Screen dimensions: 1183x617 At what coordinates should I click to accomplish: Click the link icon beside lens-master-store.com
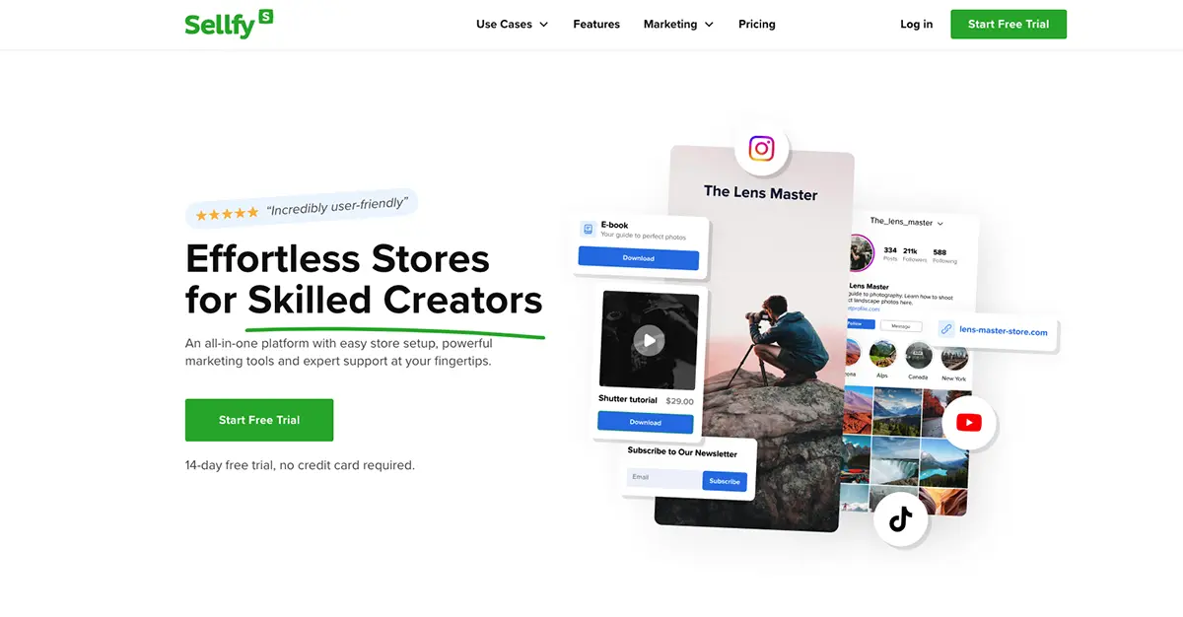pyautogui.click(x=945, y=330)
